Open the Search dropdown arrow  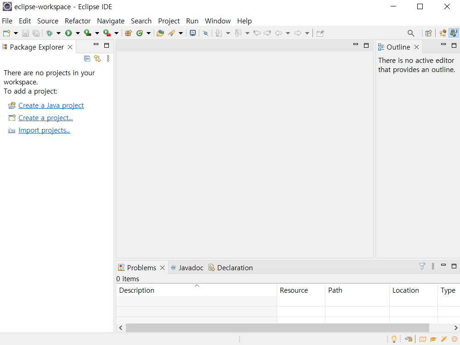tap(181, 33)
